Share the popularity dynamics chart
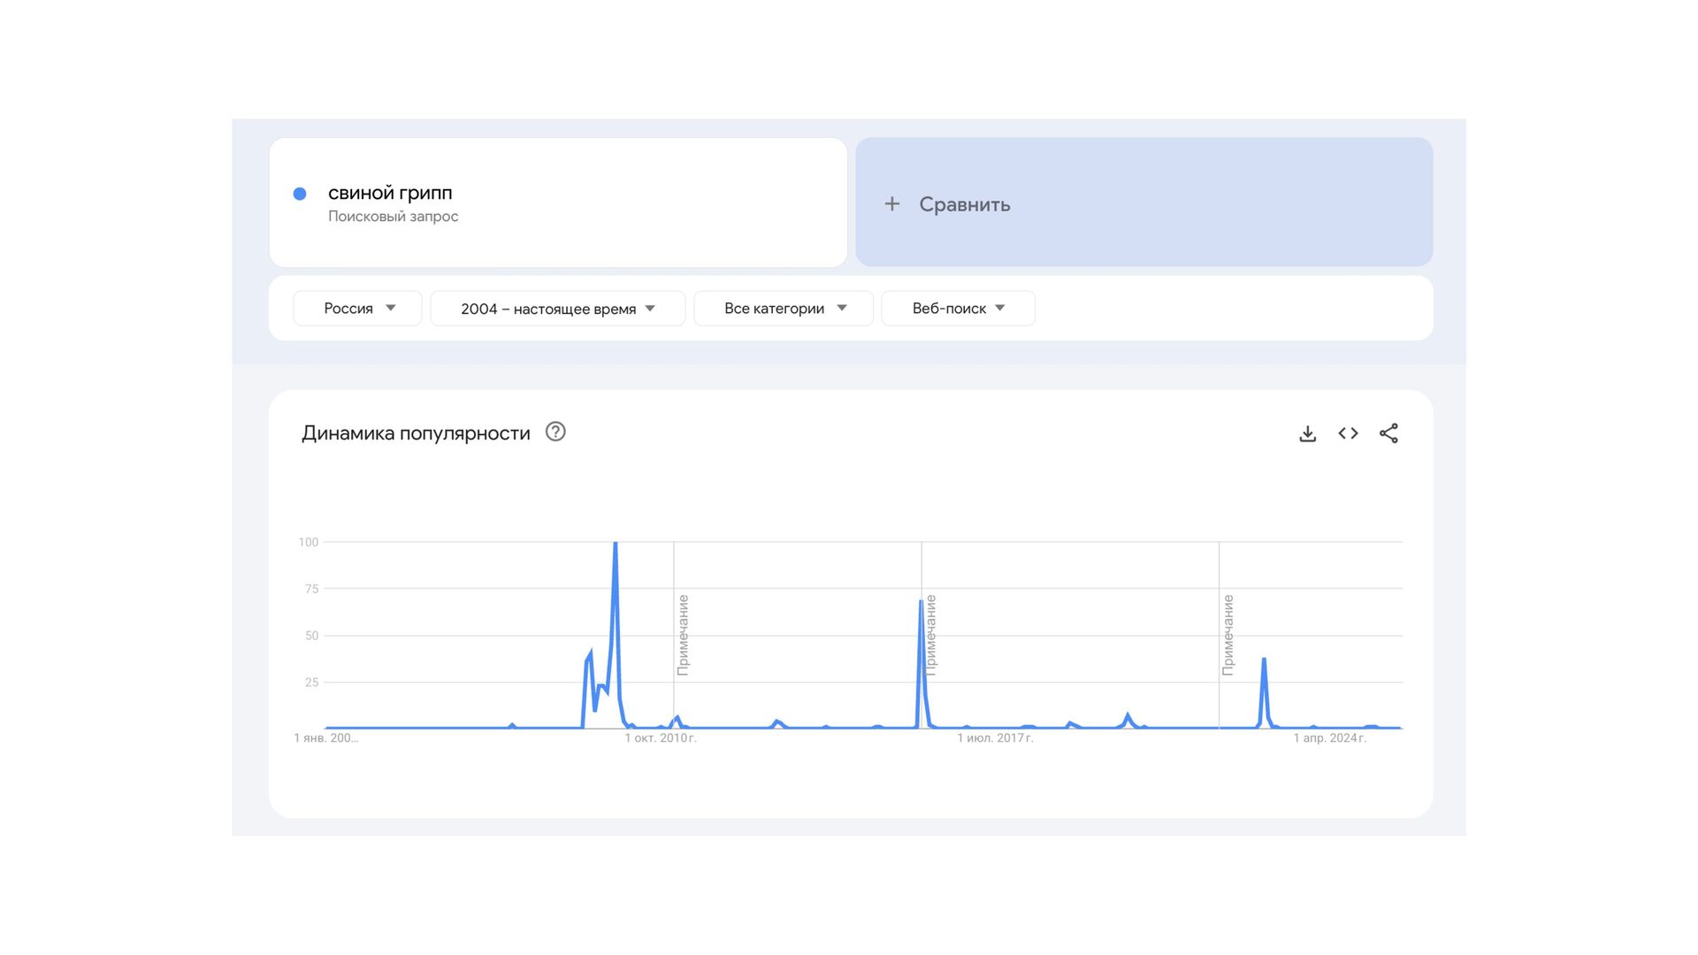 (1388, 433)
